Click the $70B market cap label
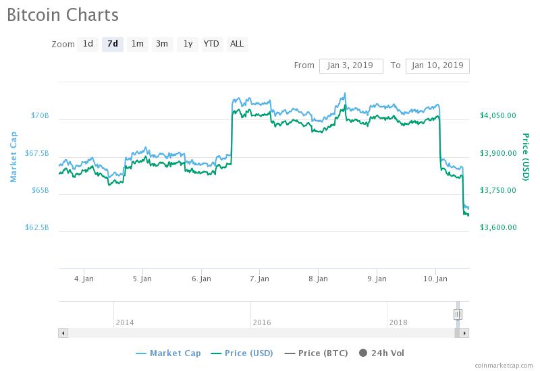 [x=40, y=115]
